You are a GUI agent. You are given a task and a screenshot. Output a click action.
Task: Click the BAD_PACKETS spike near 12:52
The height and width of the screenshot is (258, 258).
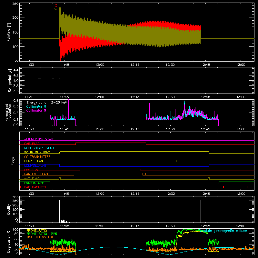223,187
